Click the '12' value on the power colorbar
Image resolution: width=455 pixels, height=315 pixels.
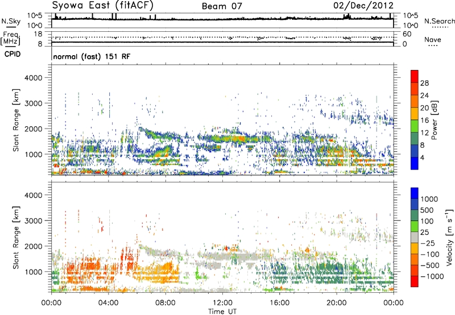(424, 133)
